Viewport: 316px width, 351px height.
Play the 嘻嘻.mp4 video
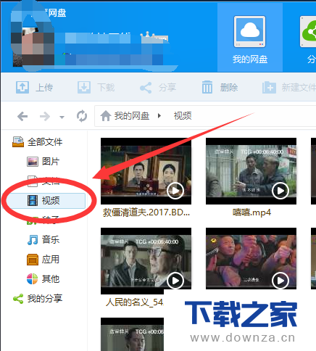(x=280, y=191)
